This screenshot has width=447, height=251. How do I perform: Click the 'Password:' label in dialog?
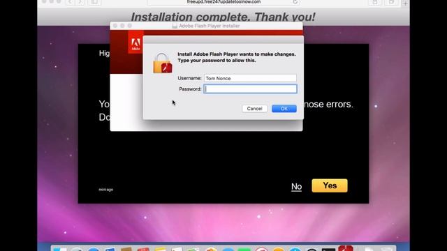point(190,89)
